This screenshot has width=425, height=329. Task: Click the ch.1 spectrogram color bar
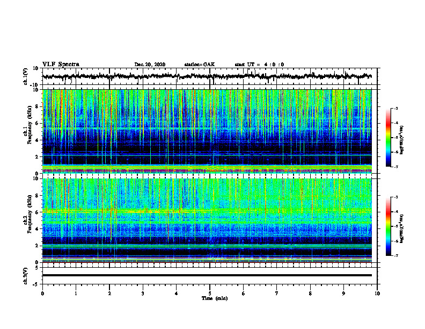click(x=389, y=138)
